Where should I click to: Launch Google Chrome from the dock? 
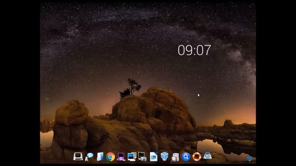click(111, 157)
